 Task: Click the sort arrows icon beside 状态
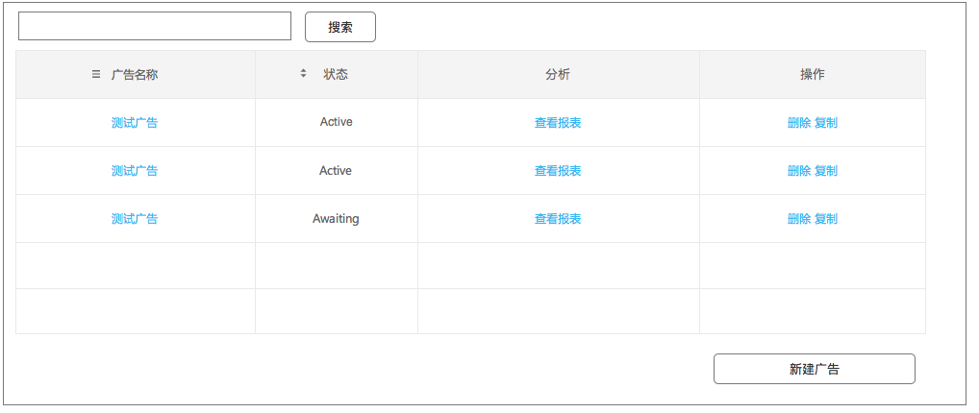pos(303,74)
